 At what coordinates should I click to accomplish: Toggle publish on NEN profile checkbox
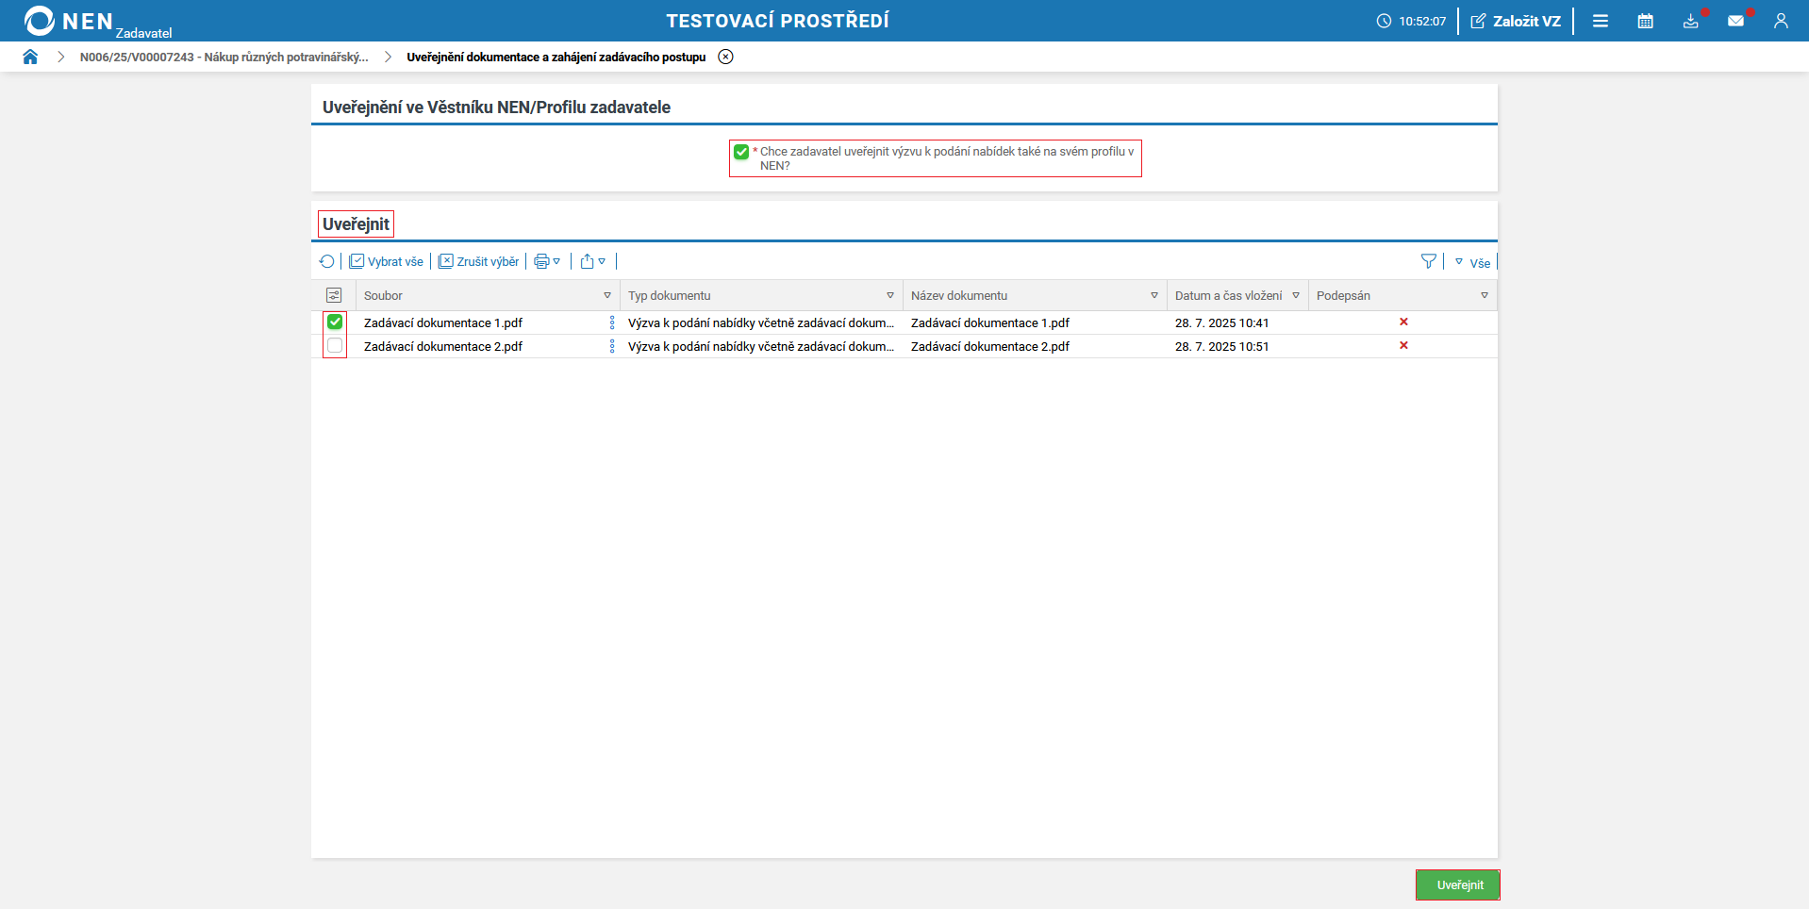741,152
